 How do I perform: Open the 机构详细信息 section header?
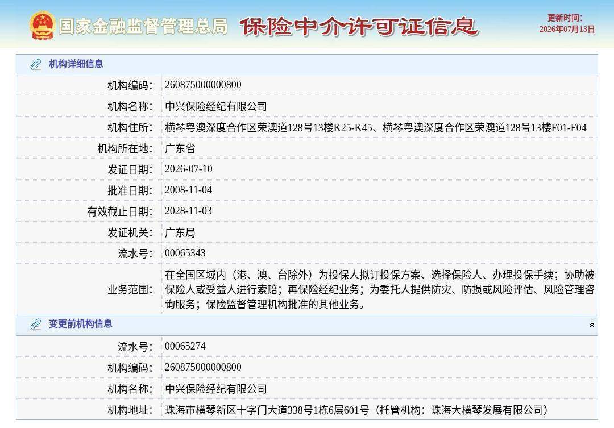(306, 64)
